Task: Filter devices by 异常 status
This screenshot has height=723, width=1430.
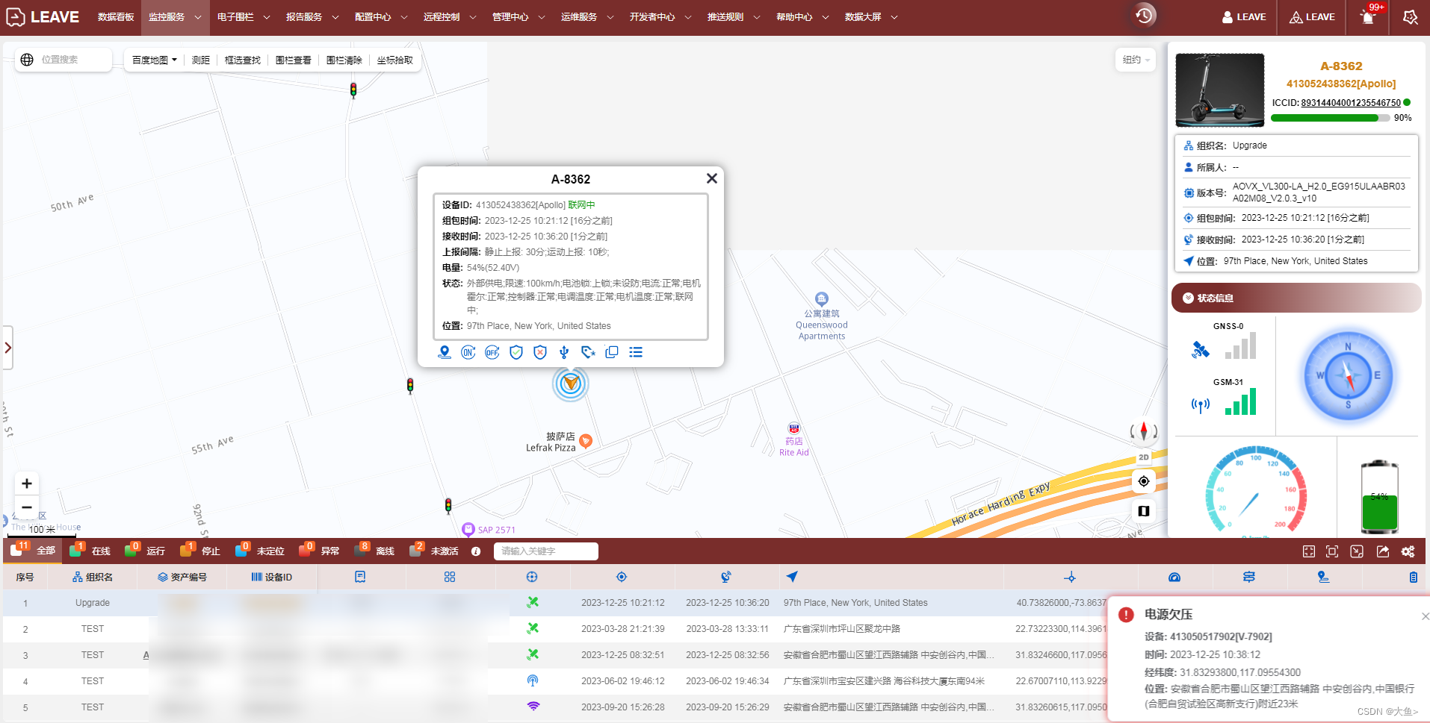Action: pos(319,551)
